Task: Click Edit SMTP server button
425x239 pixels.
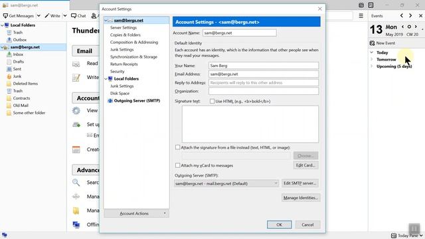Action: coord(300,183)
